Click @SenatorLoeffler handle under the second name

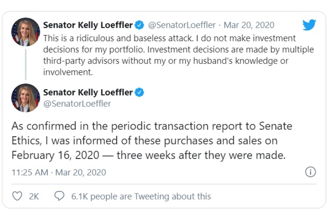[x=77, y=103]
